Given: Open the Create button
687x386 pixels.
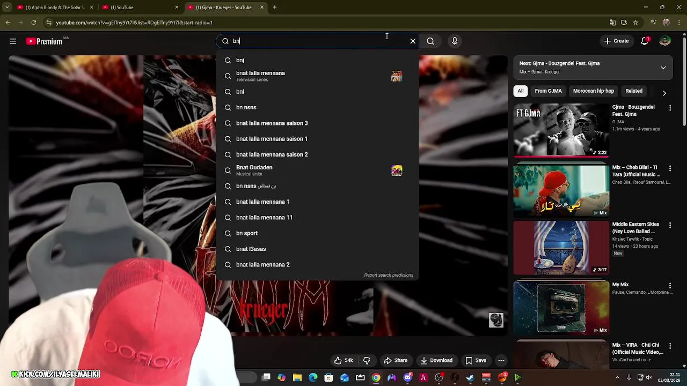Looking at the screenshot, I should coord(616,41).
